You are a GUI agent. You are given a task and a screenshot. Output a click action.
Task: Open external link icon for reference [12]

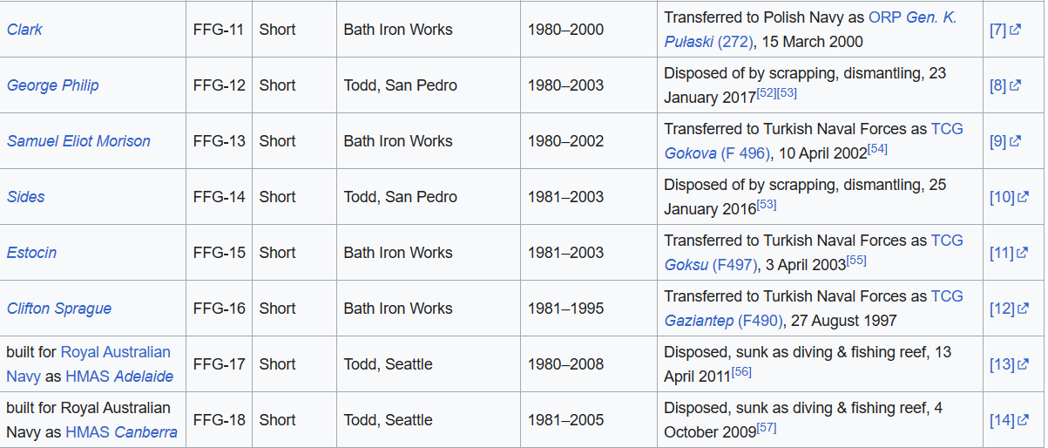click(x=1023, y=309)
